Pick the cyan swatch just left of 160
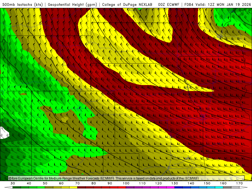This screenshot has height=189, width=252. point(219,187)
